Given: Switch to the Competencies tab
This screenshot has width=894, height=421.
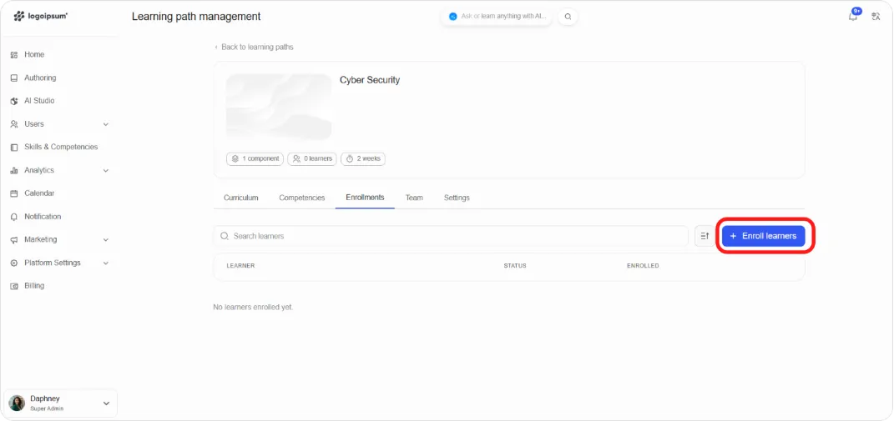Looking at the screenshot, I should (301, 198).
